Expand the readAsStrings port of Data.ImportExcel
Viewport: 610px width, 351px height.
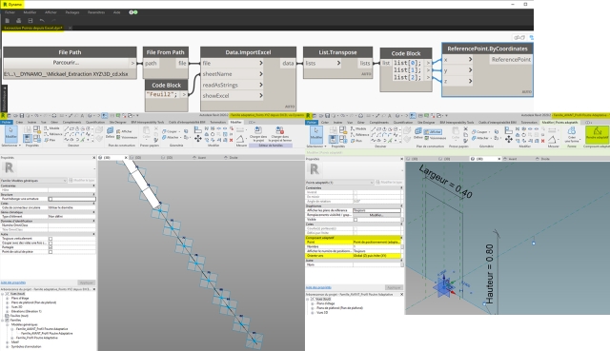(x=260, y=85)
